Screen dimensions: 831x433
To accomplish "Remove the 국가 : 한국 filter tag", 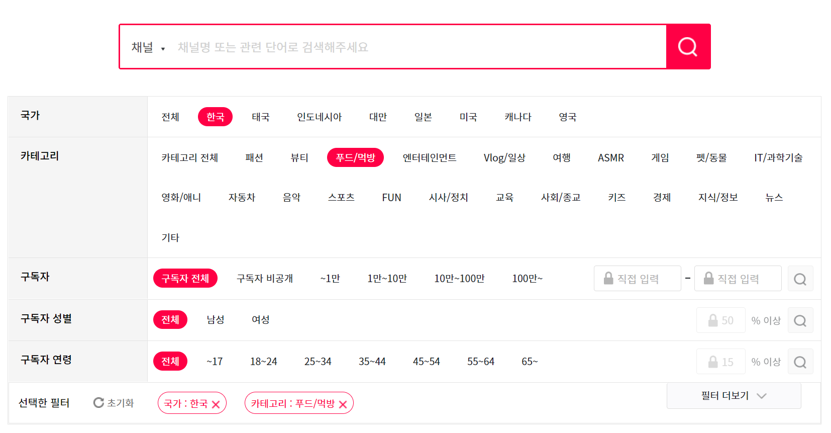I will coord(216,404).
